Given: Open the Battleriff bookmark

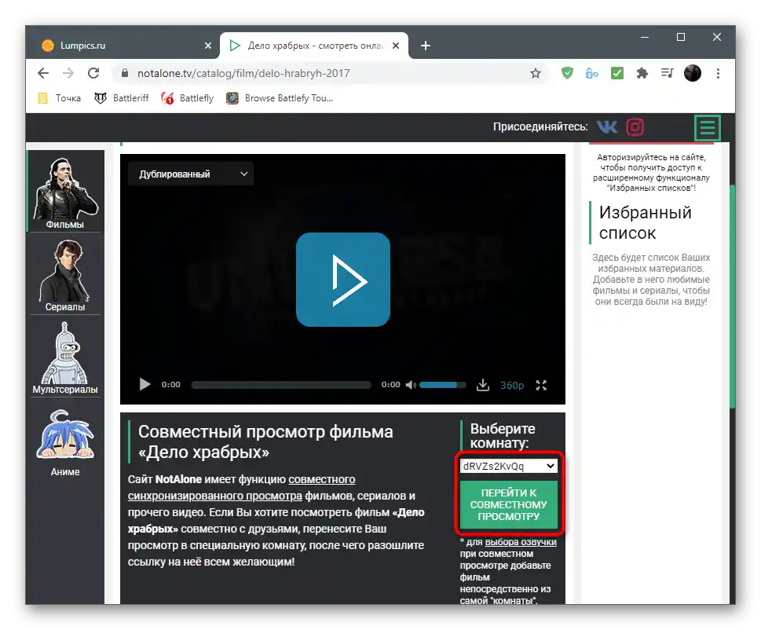Looking at the screenshot, I should [x=121, y=98].
